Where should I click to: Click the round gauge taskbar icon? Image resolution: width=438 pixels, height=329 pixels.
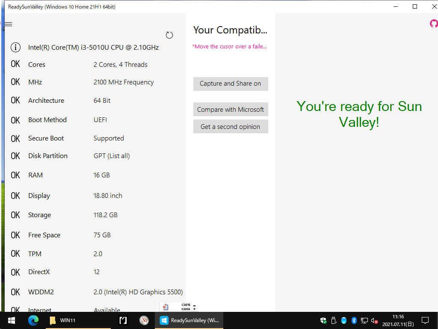[x=144, y=320]
